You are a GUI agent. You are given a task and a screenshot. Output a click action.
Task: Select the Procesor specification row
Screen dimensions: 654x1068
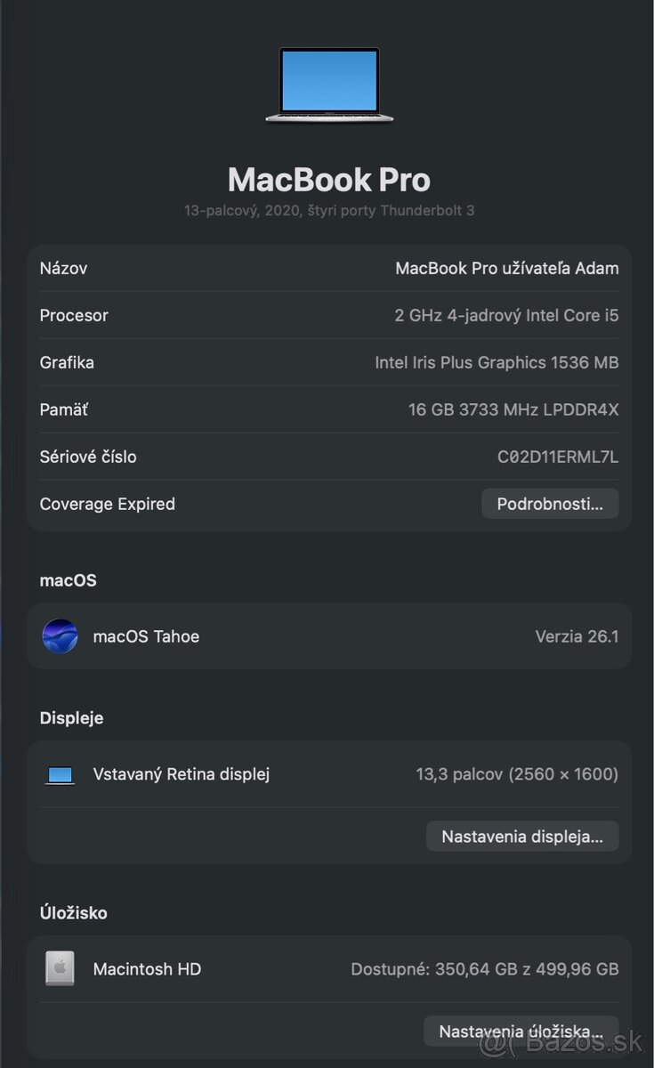(x=328, y=315)
